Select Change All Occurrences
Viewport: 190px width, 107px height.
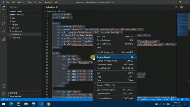(x=115, y=61)
